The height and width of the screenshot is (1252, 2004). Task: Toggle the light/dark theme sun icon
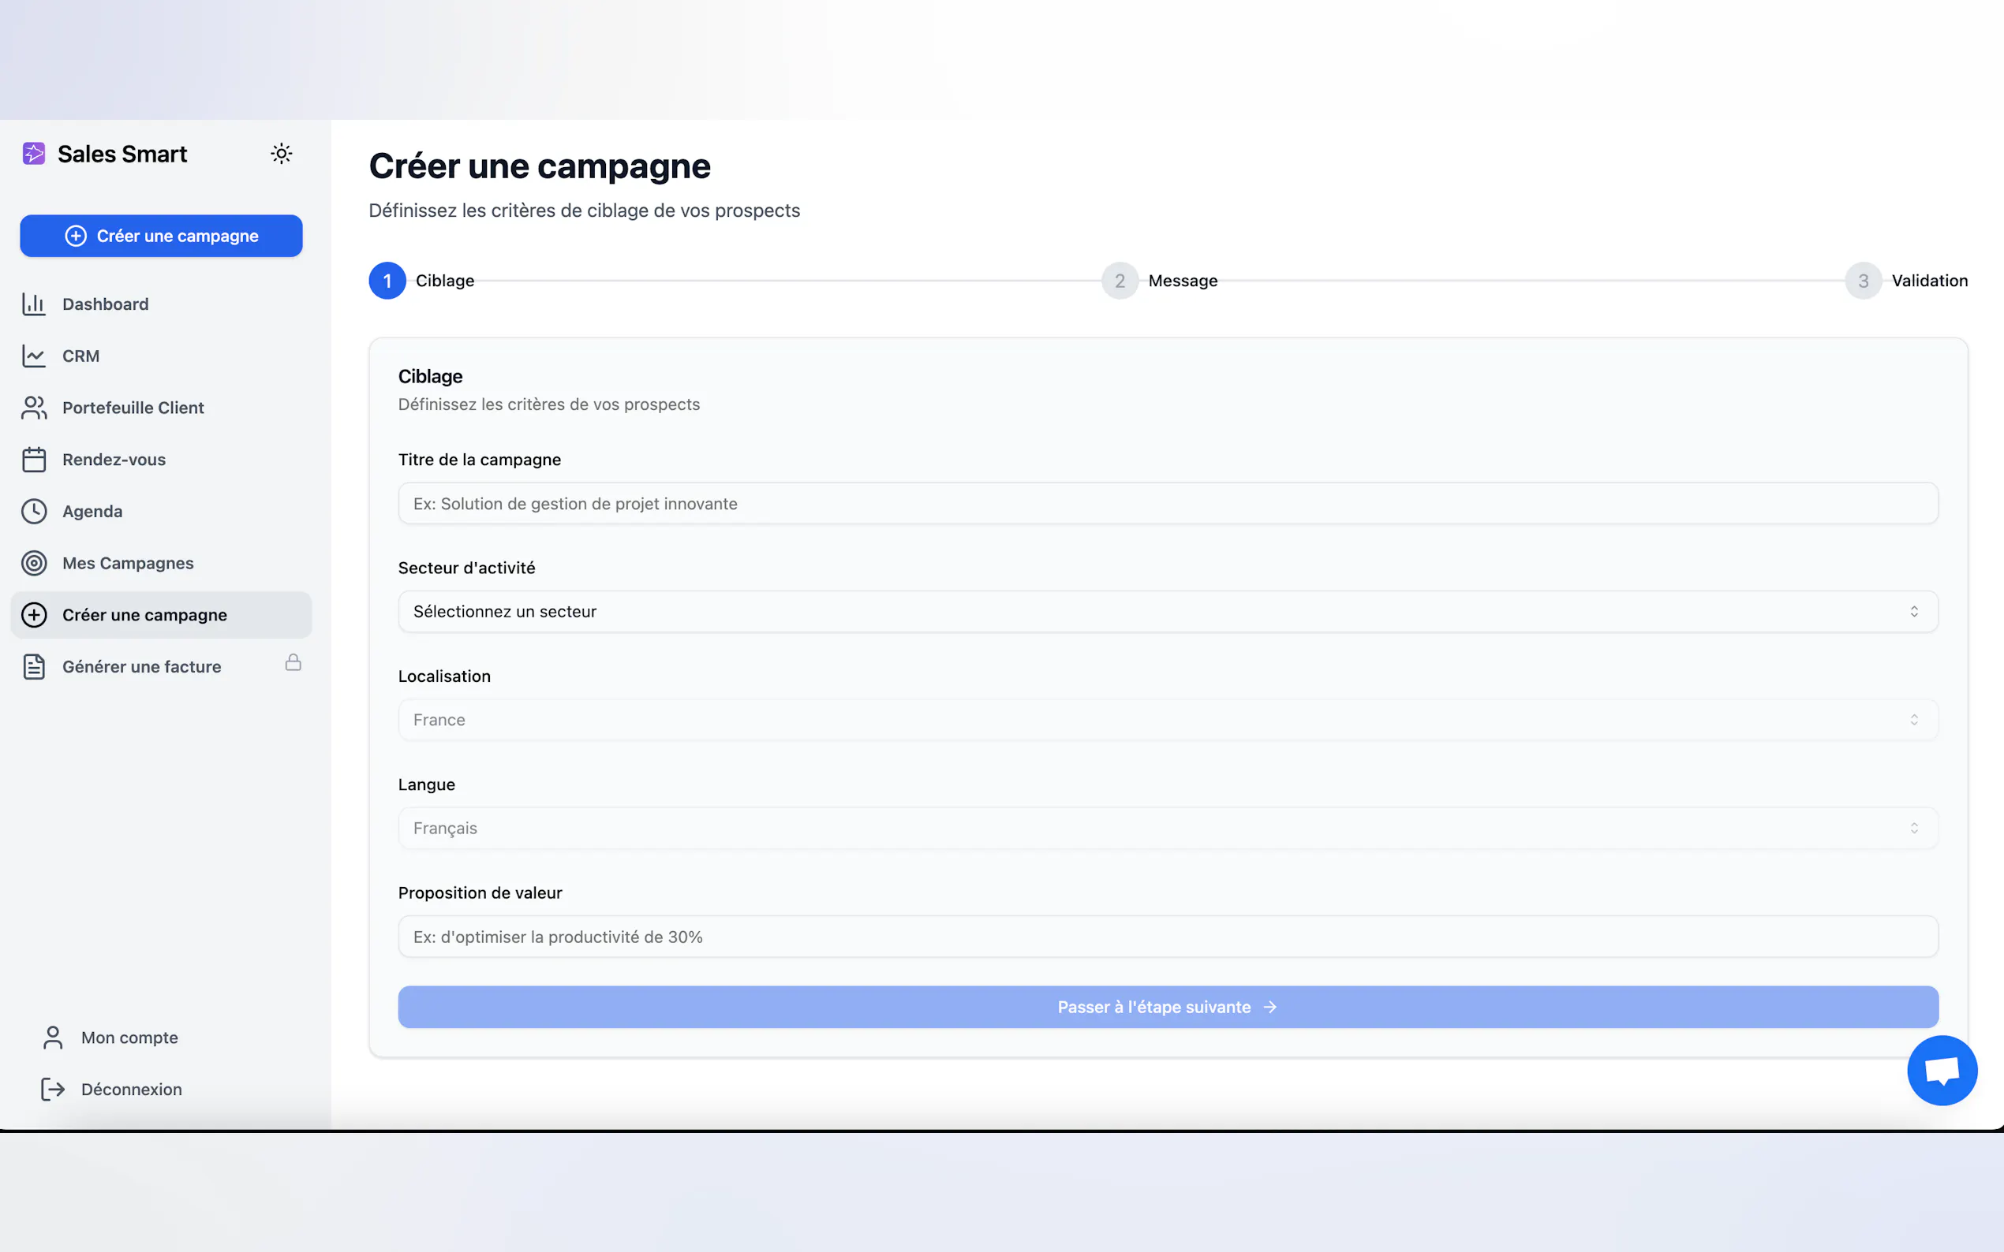[x=282, y=154]
